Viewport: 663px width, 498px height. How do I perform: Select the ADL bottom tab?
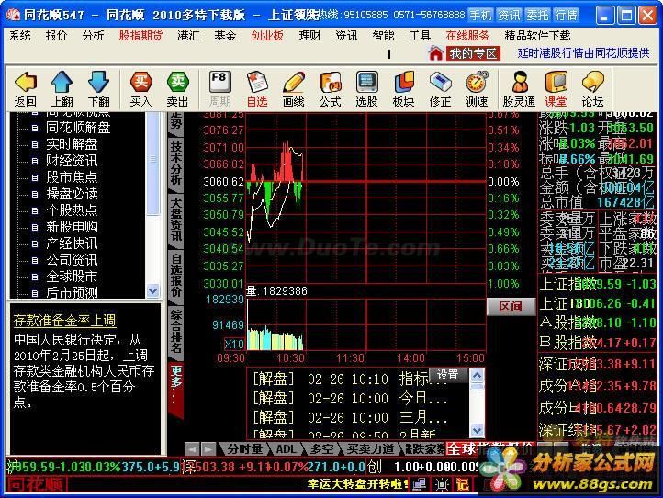click(x=287, y=449)
